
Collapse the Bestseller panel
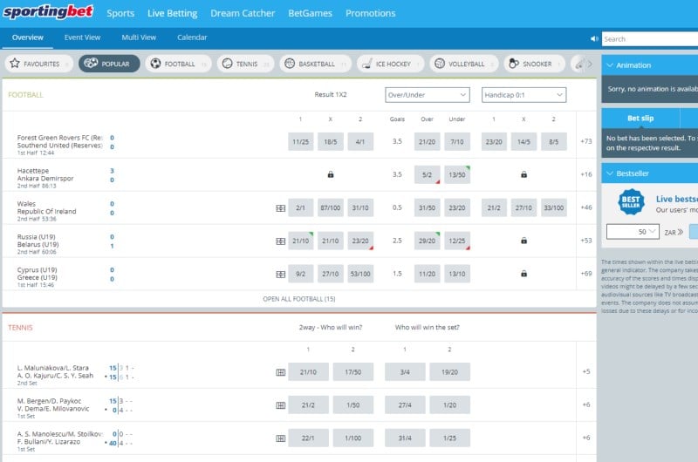[610, 173]
